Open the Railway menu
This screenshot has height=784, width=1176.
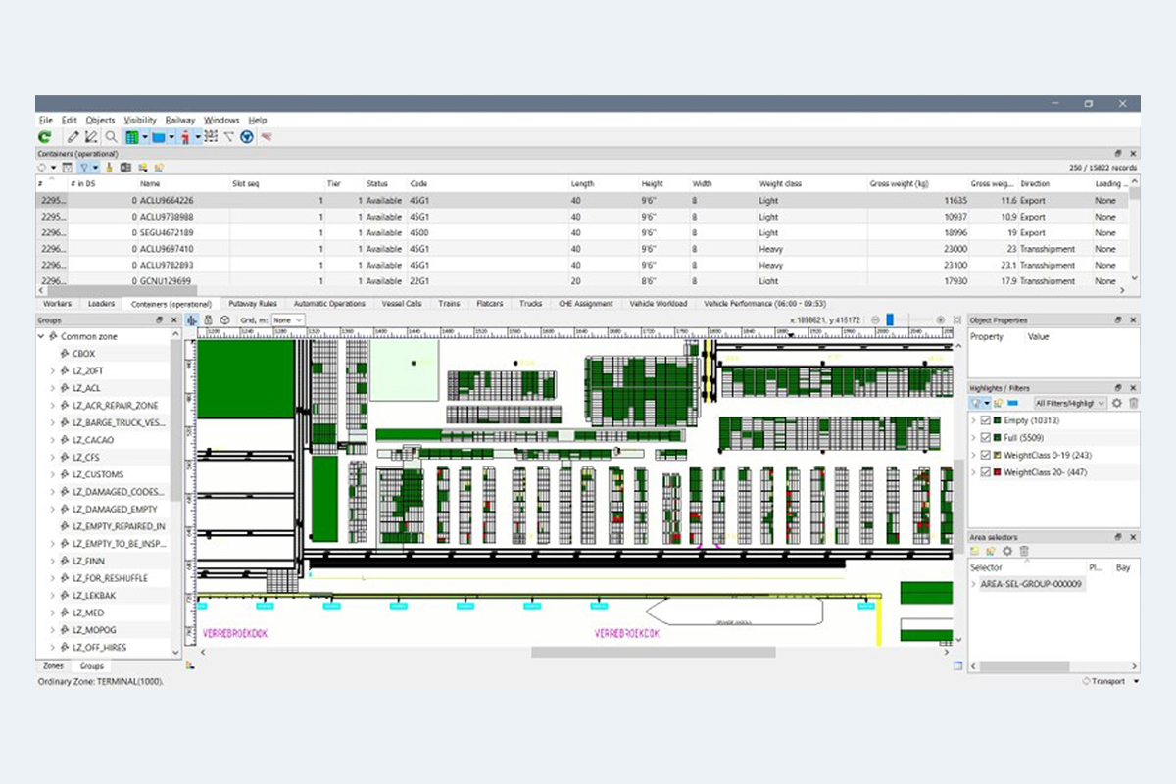[x=179, y=120]
